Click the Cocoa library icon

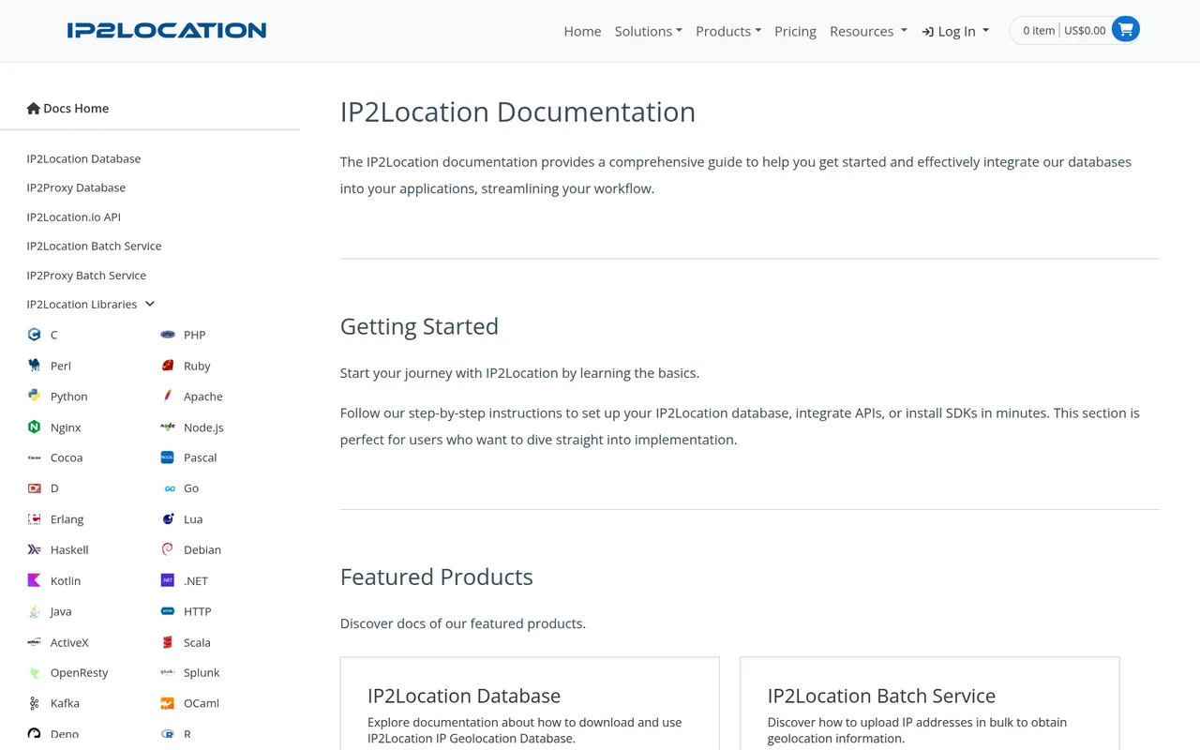pyautogui.click(x=34, y=457)
